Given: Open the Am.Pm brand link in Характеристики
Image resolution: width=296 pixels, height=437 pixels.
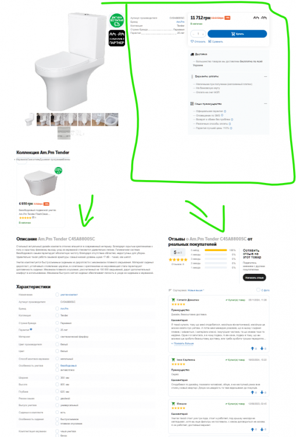Looking at the screenshot, I should [x=65, y=308].
